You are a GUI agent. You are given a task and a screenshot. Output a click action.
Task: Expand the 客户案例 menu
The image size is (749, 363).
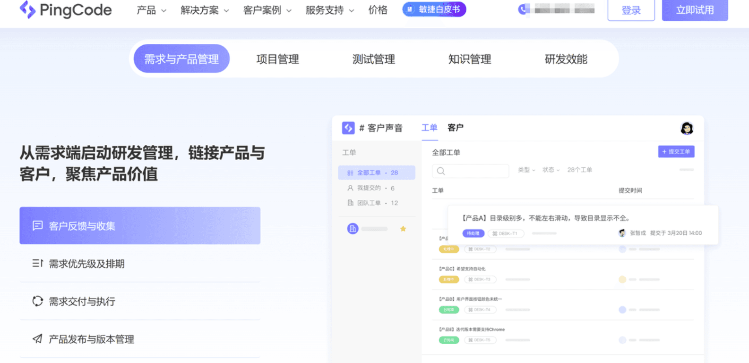tap(267, 10)
